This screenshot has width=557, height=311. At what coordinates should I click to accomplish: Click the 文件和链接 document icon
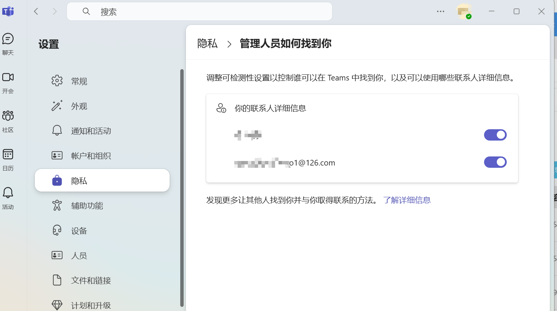(x=57, y=280)
